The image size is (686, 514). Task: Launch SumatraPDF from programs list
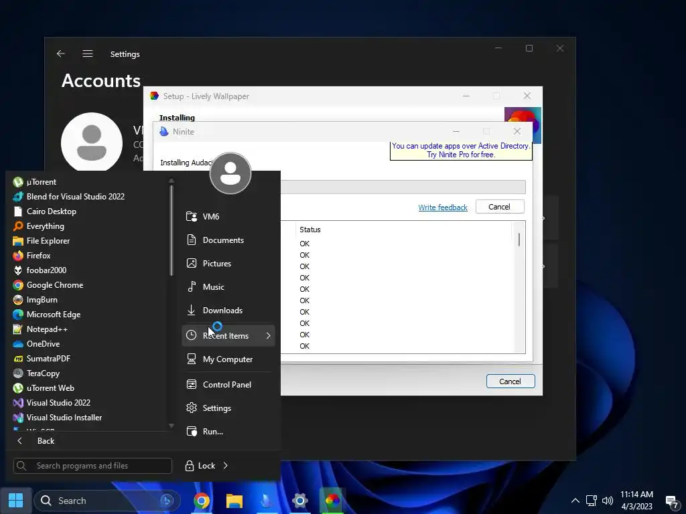pyautogui.click(x=42, y=359)
